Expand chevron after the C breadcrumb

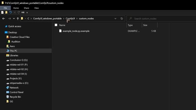(31, 19)
